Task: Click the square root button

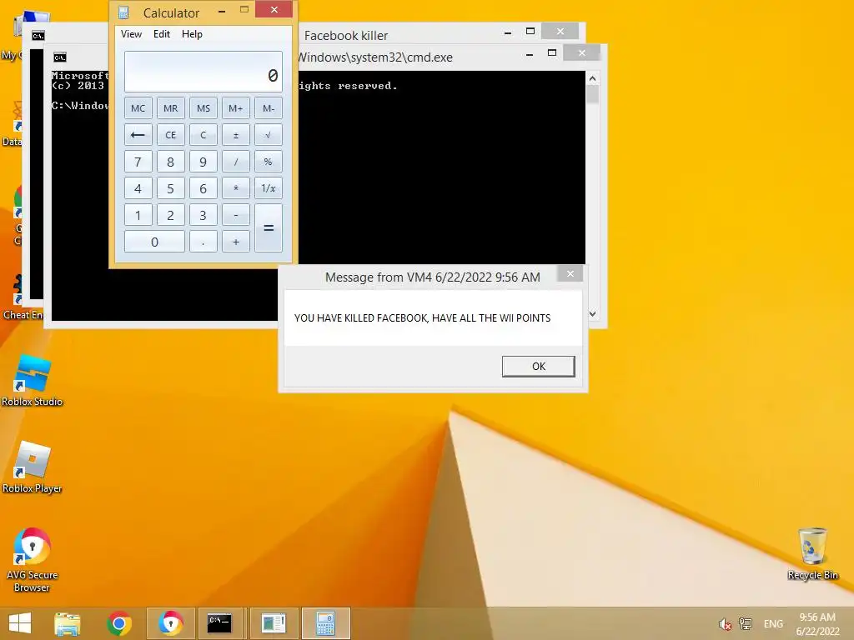Action: [269, 135]
